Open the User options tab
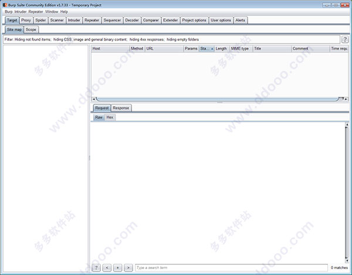This screenshot has height=275, width=352. (x=221, y=20)
